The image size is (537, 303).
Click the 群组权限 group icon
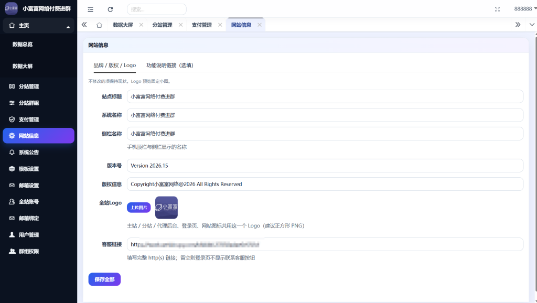click(12, 251)
